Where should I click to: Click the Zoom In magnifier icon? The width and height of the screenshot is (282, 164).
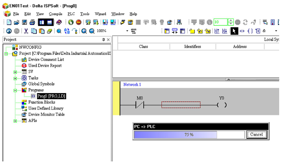pyautogui.click(x=84, y=31)
